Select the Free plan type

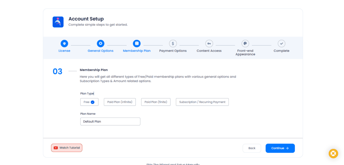(89, 102)
